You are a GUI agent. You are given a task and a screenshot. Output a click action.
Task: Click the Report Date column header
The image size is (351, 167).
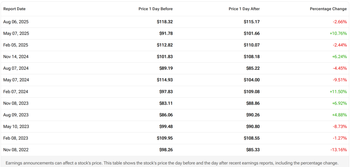pos(14,9)
